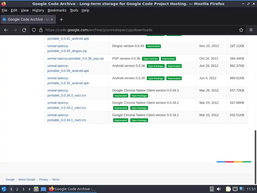Click the Firefox window button in taskbar
This screenshot has width=257, height=193.
[72, 189]
